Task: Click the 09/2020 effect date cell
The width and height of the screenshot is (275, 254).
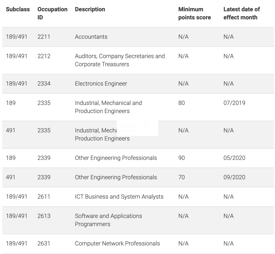Action: point(234,177)
